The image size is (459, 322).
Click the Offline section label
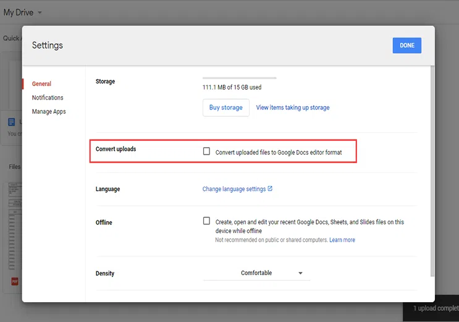point(104,222)
